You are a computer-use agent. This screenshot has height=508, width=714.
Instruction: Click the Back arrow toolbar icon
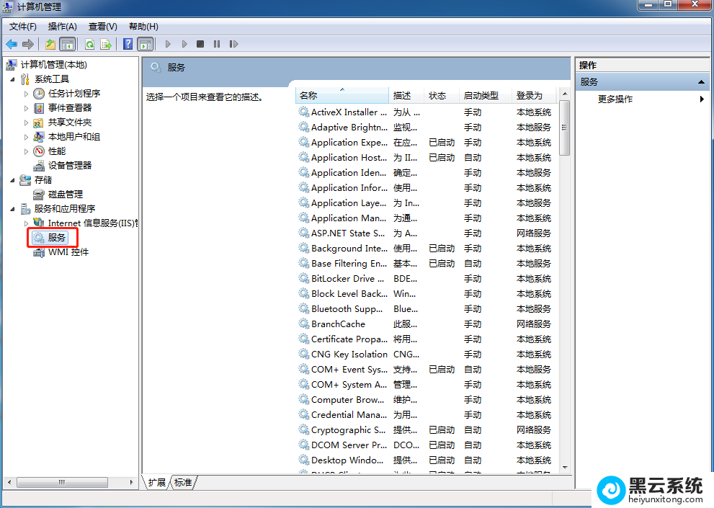pyautogui.click(x=12, y=44)
